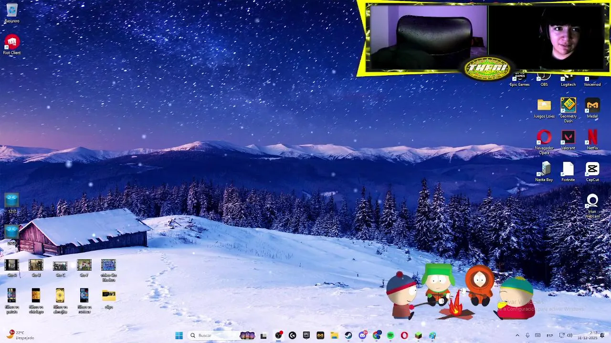Click the Buscar taskbar search box
Screen dimensions: 611x343
click(222, 335)
